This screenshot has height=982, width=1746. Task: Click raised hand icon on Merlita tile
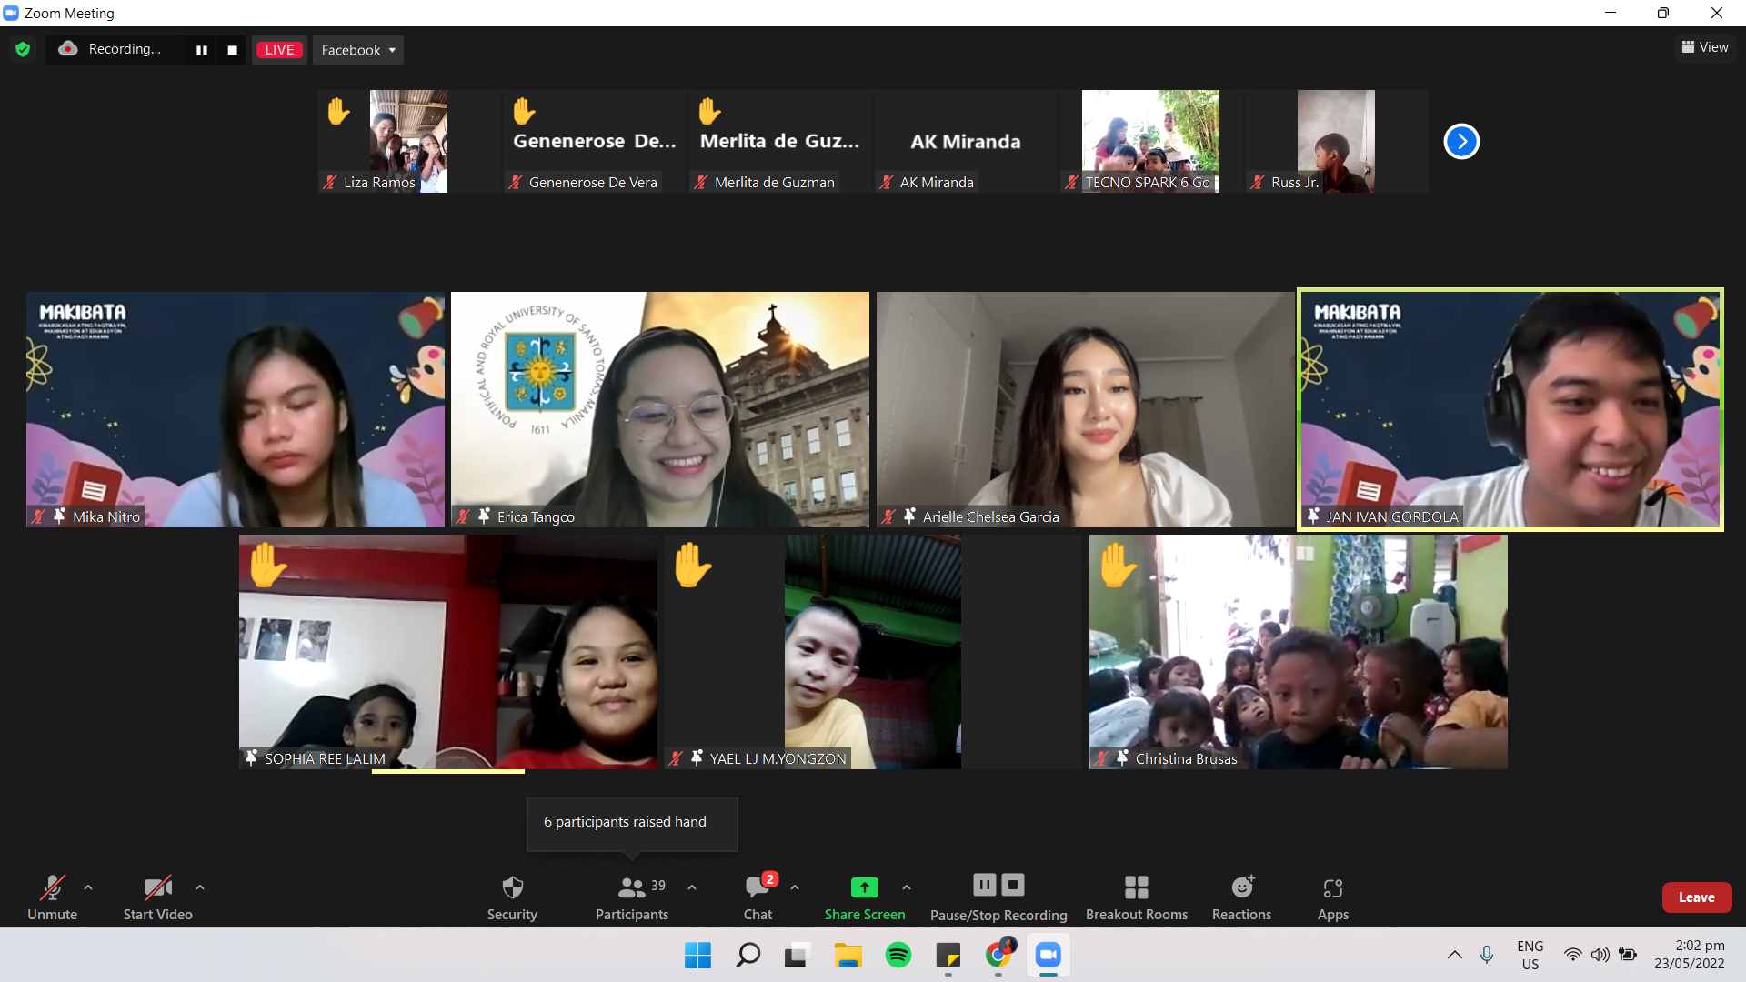coord(709,111)
